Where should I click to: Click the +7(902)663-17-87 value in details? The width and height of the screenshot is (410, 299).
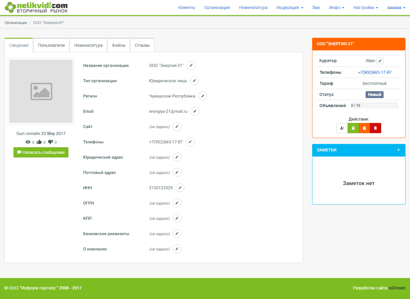166,142
